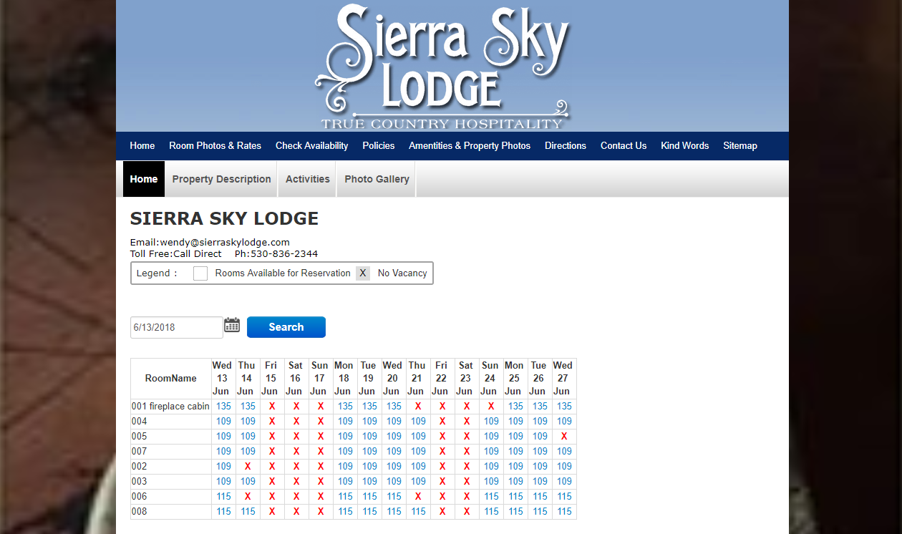The width and height of the screenshot is (902, 534).
Task: Go to Check Availability page
Action: point(311,145)
